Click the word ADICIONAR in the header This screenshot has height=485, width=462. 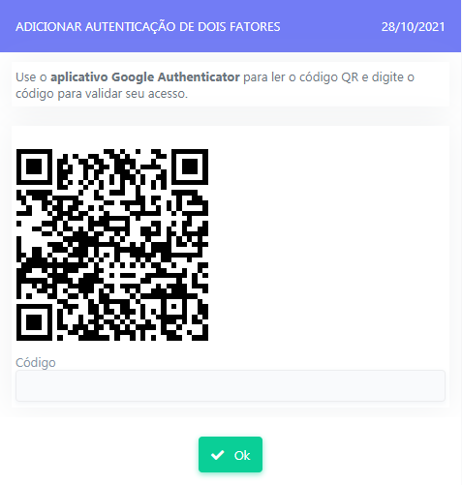[x=48, y=27]
